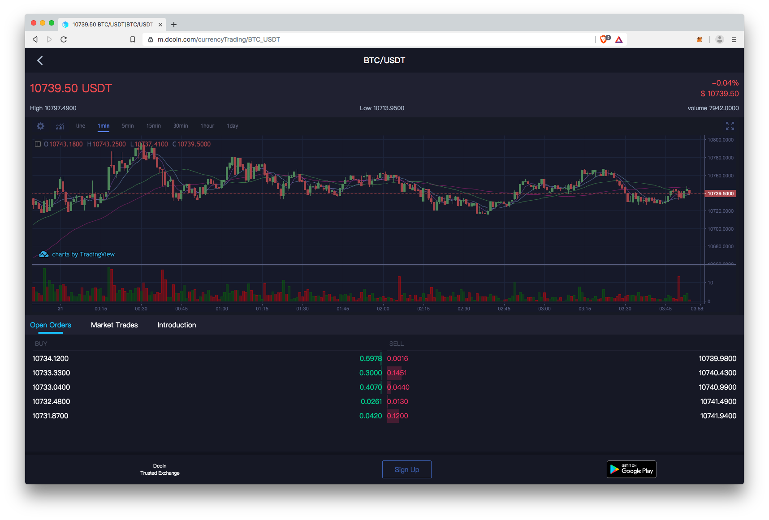
Task: Open the browser profile avatar
Action: pos(720,39)
